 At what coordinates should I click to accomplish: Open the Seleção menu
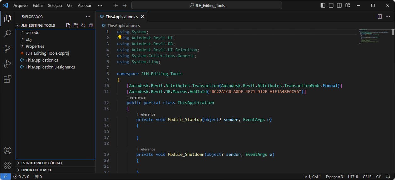55,5
